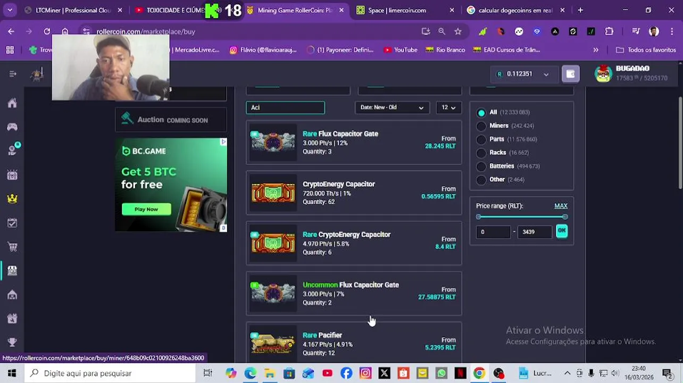The image size is (683, 383).
Task: Click Auction COMING SOON menu item
Action: [x=171, y=120]
